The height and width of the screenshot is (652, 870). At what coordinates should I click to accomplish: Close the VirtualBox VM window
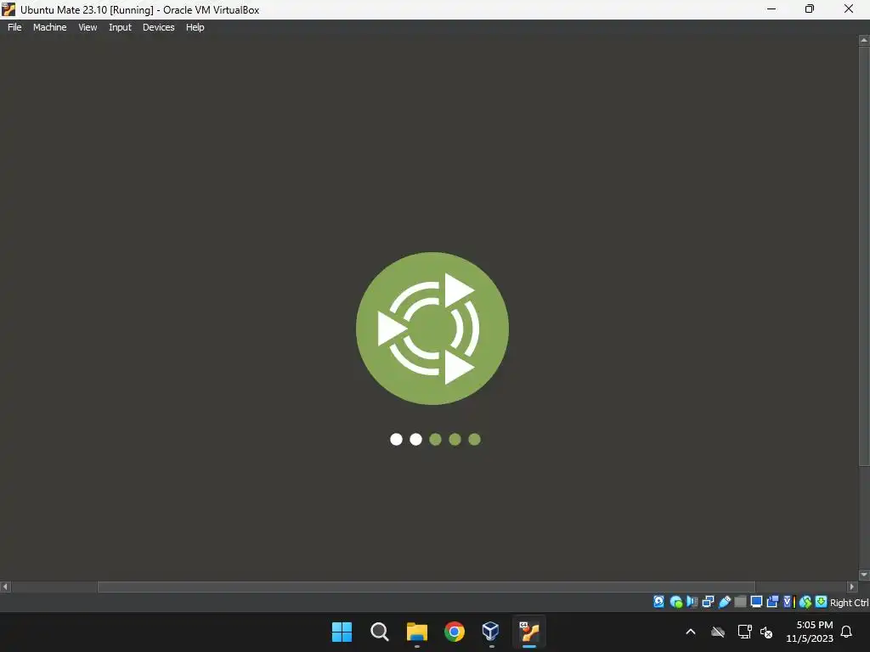849,8
